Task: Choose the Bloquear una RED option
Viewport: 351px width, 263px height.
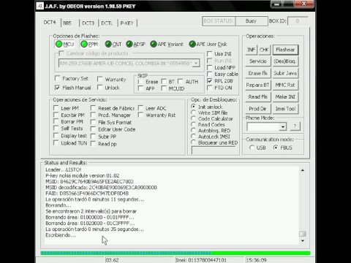Action: (x=194, y=142)
